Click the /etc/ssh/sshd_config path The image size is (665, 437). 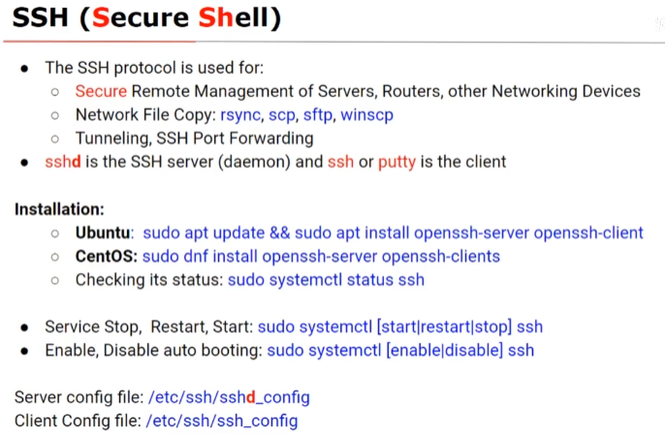point(229,397)
